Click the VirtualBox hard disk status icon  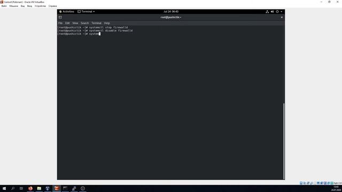point(301,183)
